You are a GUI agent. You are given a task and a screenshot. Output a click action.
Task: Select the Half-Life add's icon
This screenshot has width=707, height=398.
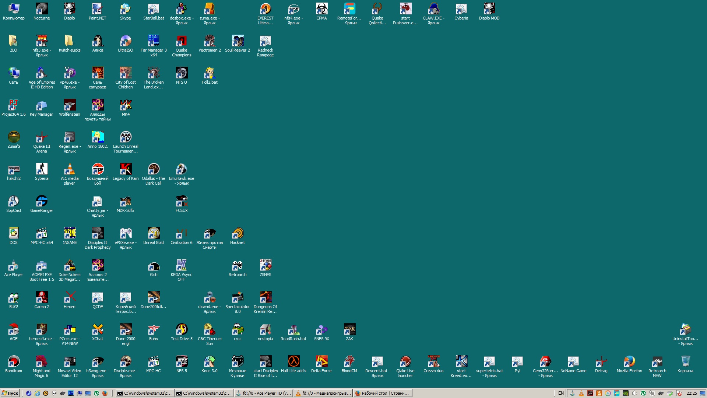click(x=293, y=362)
